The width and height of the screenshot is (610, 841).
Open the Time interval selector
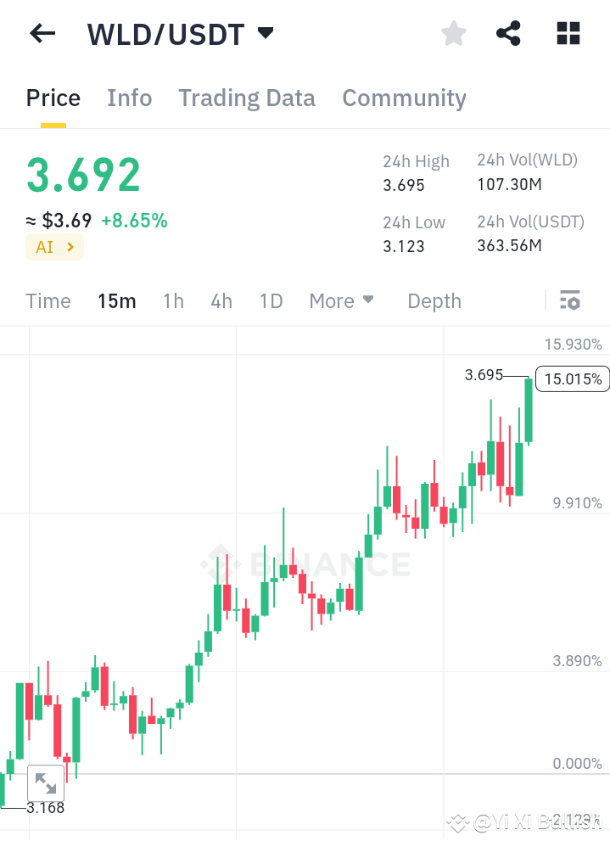(48, 300)
